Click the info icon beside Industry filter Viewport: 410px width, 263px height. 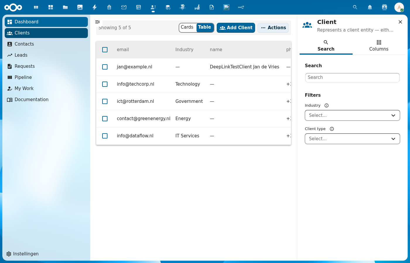(327, 105)
